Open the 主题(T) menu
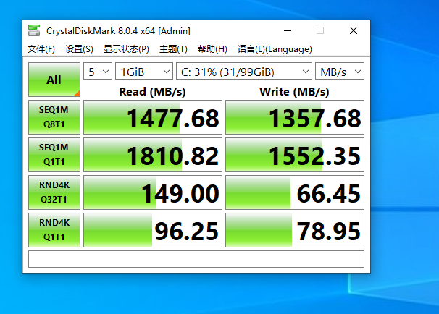439x314 pixels. pos(173,49)
